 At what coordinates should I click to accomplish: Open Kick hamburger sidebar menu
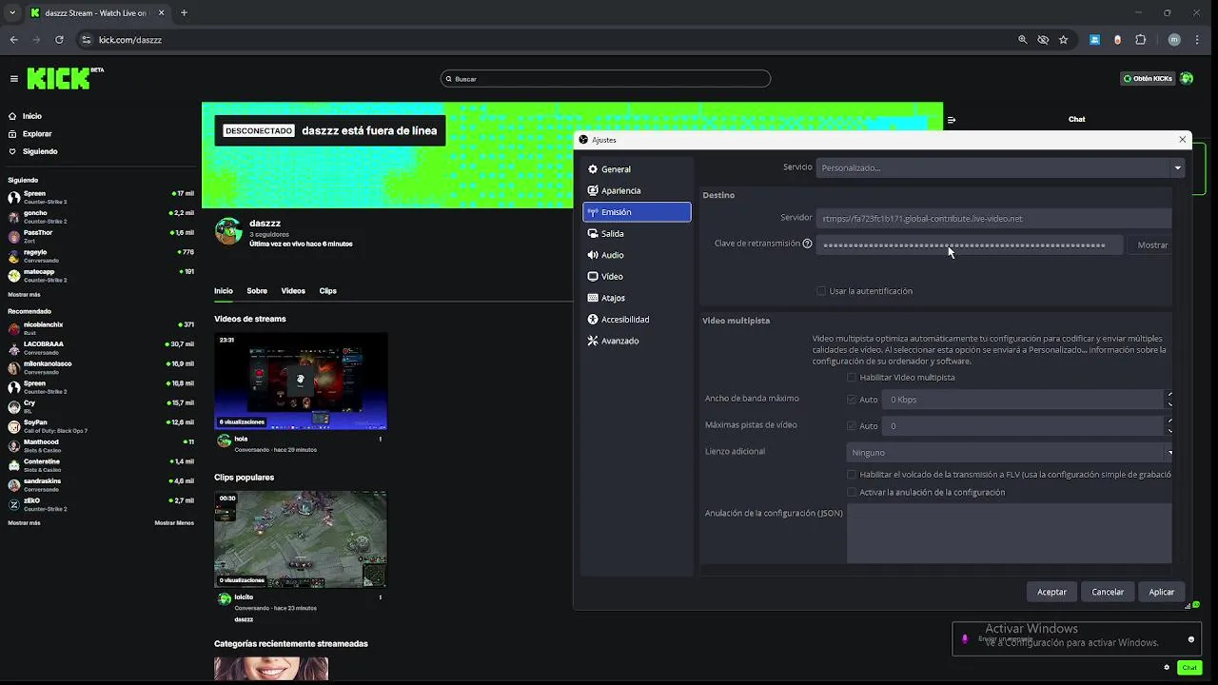point(14,79)
